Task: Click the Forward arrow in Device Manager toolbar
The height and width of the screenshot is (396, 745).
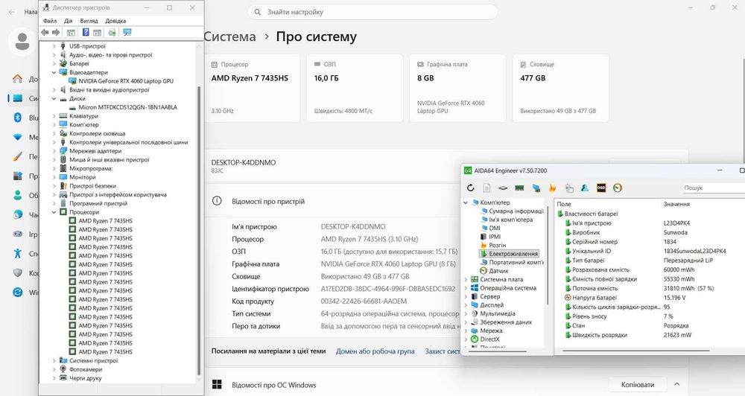Action: pos(56,32)
